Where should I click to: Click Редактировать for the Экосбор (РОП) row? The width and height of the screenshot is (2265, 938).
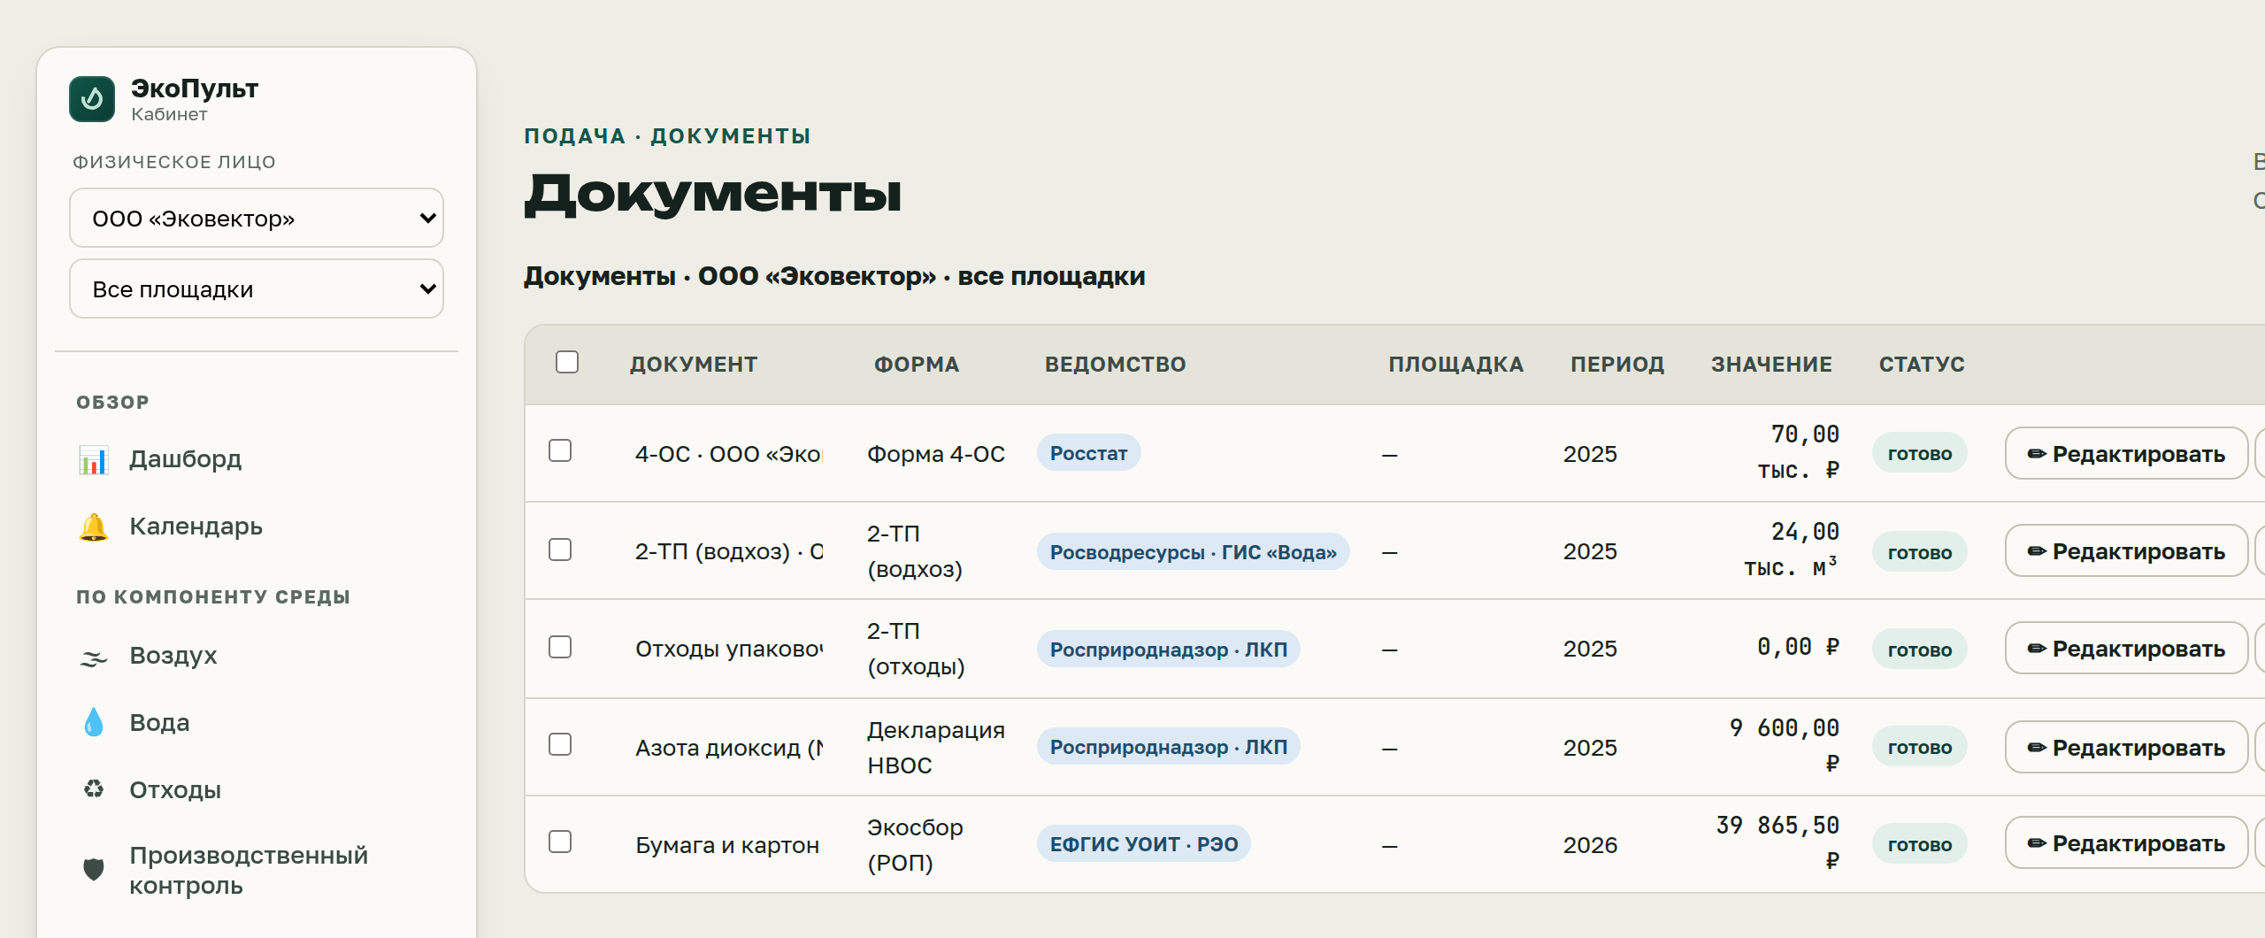(x=2126, y=843)
